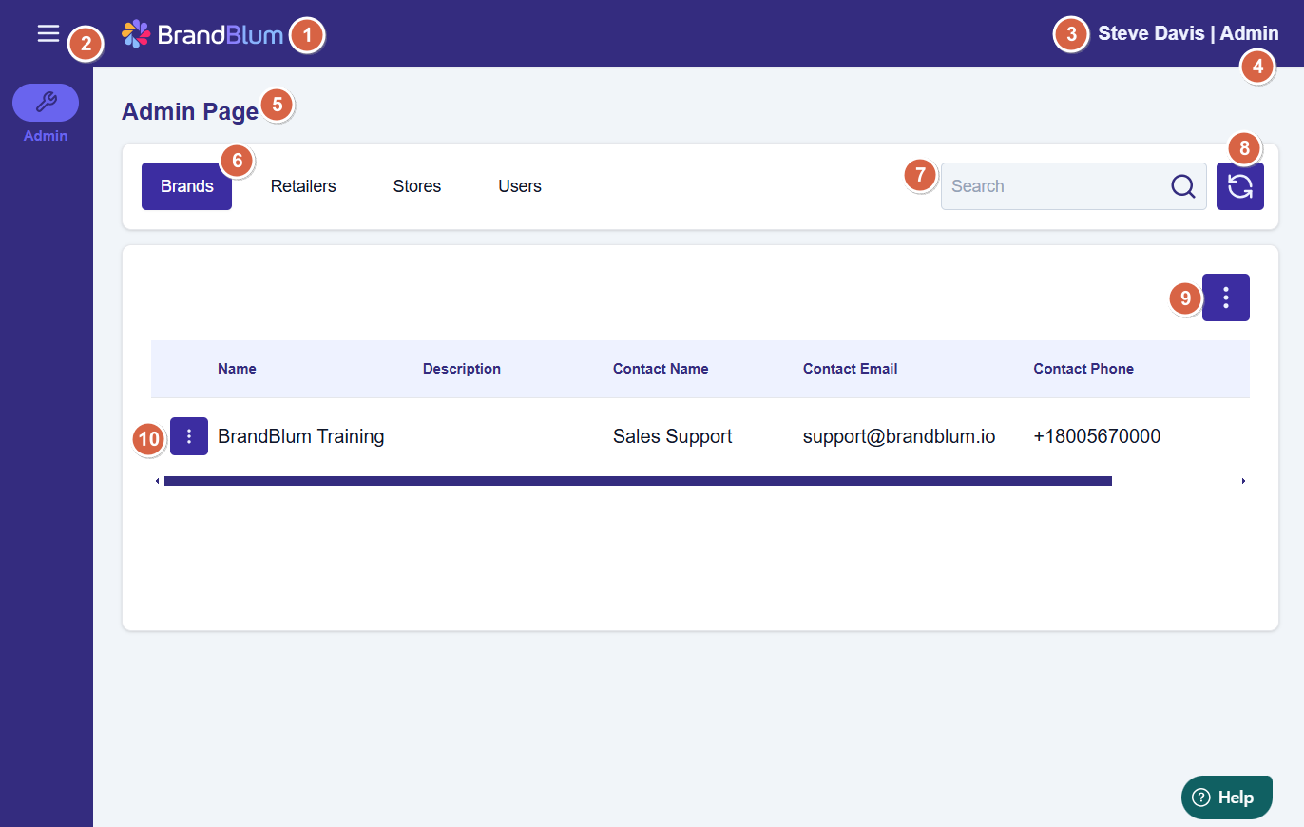This screenshot has height=827, width=1304.
Task: Click the Steve Davis | Admin user label
Action: tap(1187, 33)
